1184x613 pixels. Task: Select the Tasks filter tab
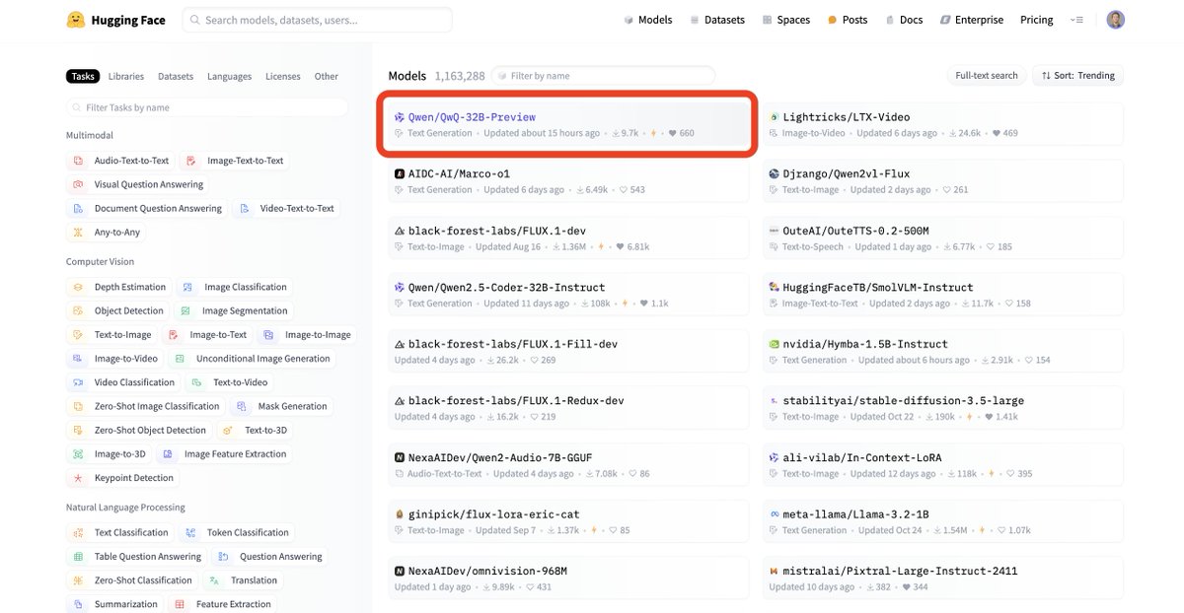coord(83,76)
